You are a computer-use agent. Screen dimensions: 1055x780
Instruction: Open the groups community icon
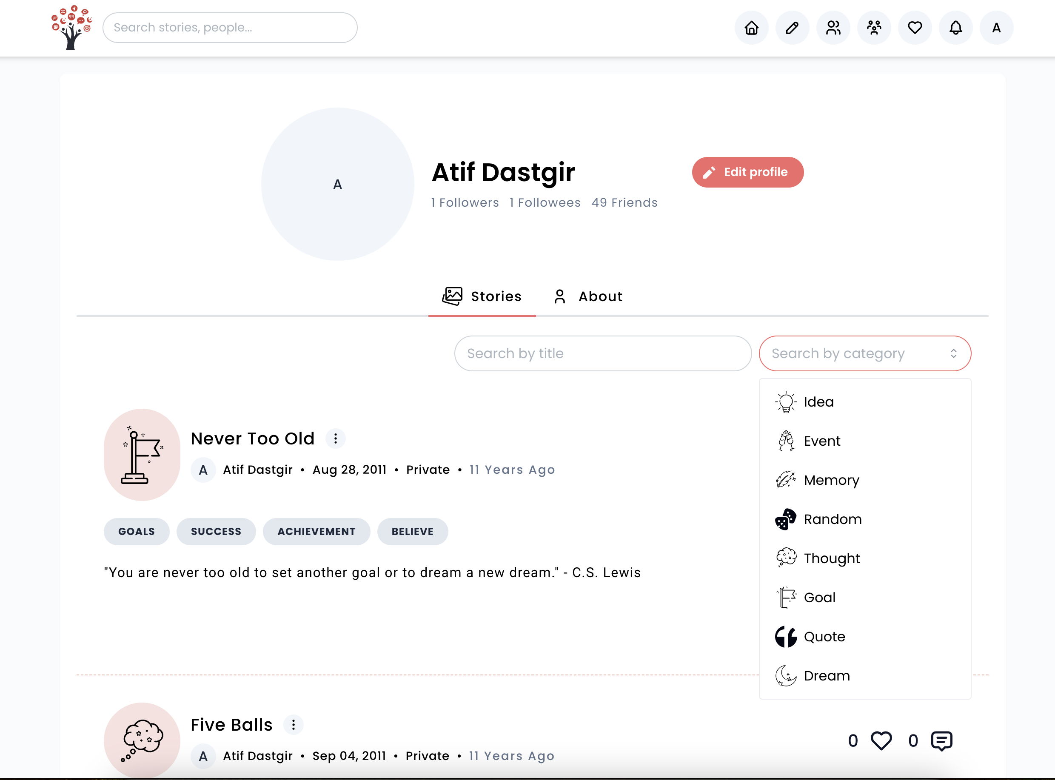[x=874, y=28]
